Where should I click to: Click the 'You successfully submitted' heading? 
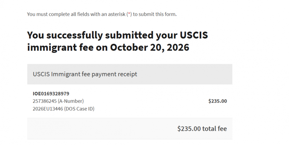pyautogui.click(x=117, y=41)
